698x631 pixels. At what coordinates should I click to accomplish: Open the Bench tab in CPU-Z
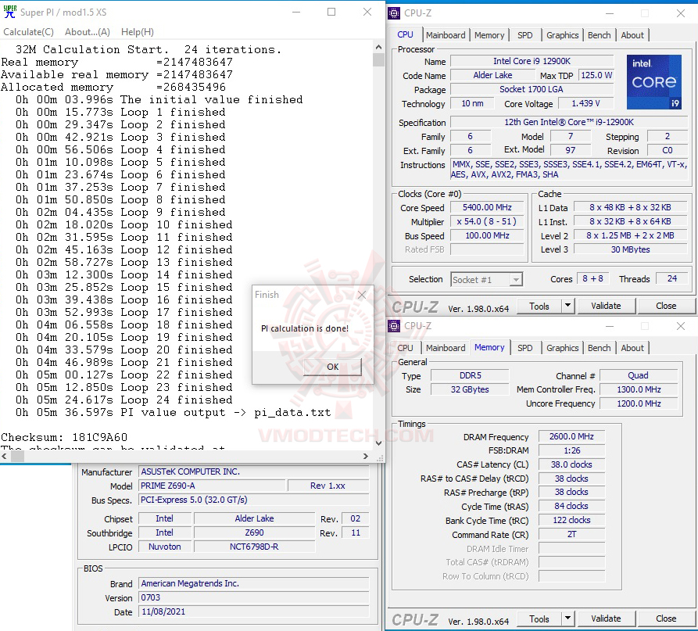[599, 35]
